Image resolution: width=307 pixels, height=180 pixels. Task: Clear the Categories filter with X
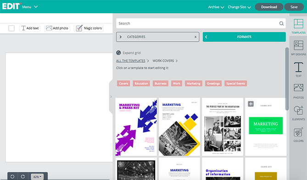[x=195, y=37]
